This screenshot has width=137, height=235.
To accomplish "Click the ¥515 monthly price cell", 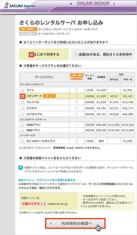I will click(114, 96).
